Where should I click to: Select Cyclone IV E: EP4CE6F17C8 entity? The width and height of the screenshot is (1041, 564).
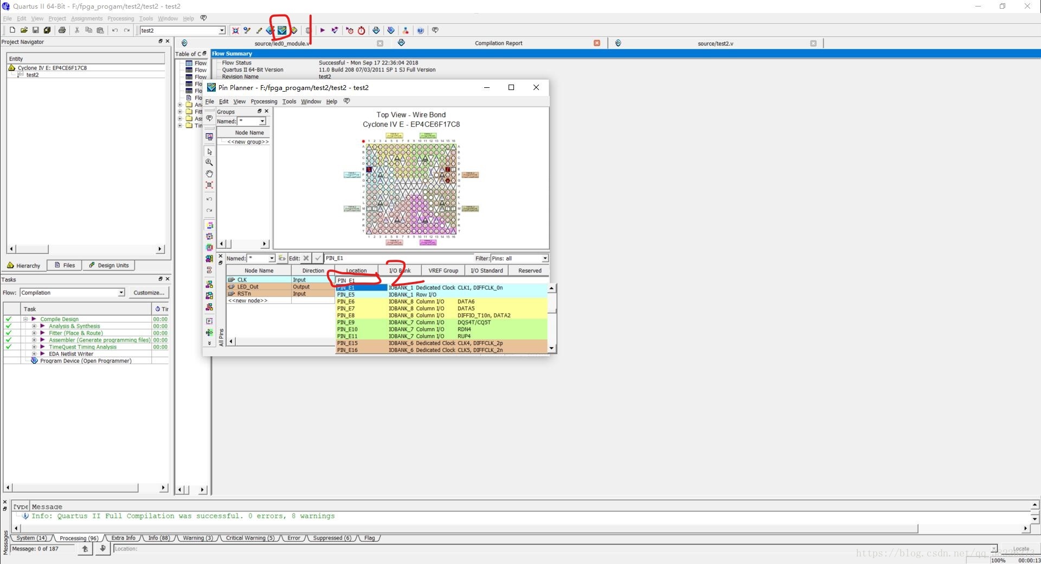pos(52,68)
